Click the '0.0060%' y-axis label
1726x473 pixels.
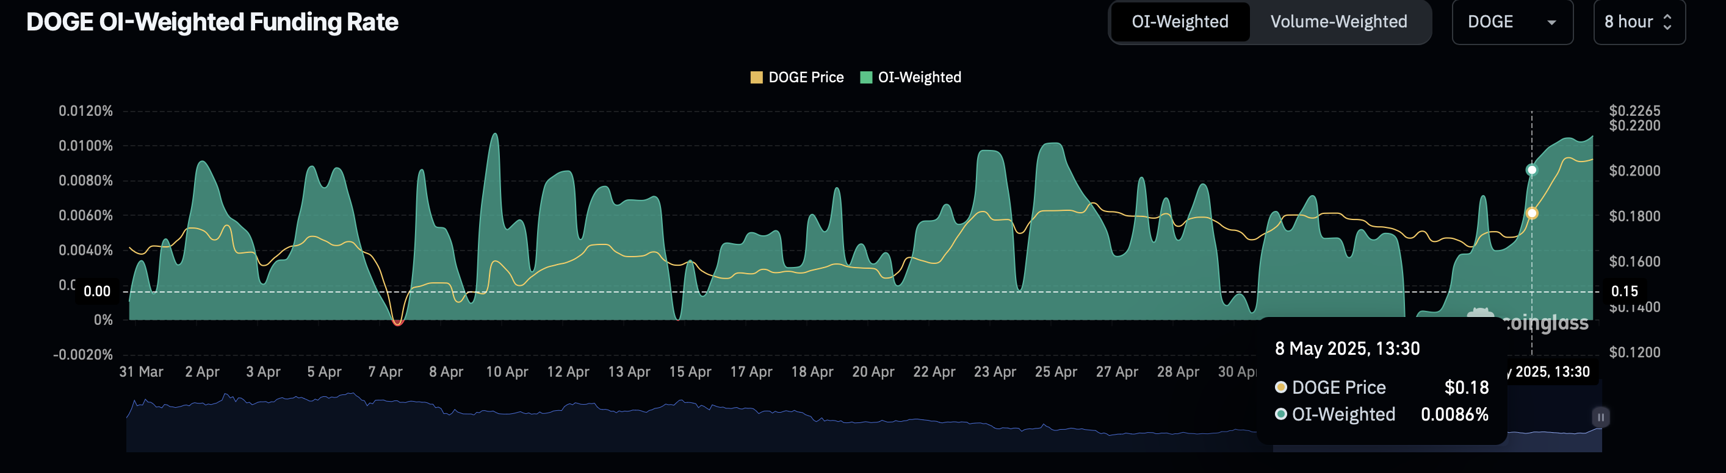pyautogui.click(x=86, y=215)
